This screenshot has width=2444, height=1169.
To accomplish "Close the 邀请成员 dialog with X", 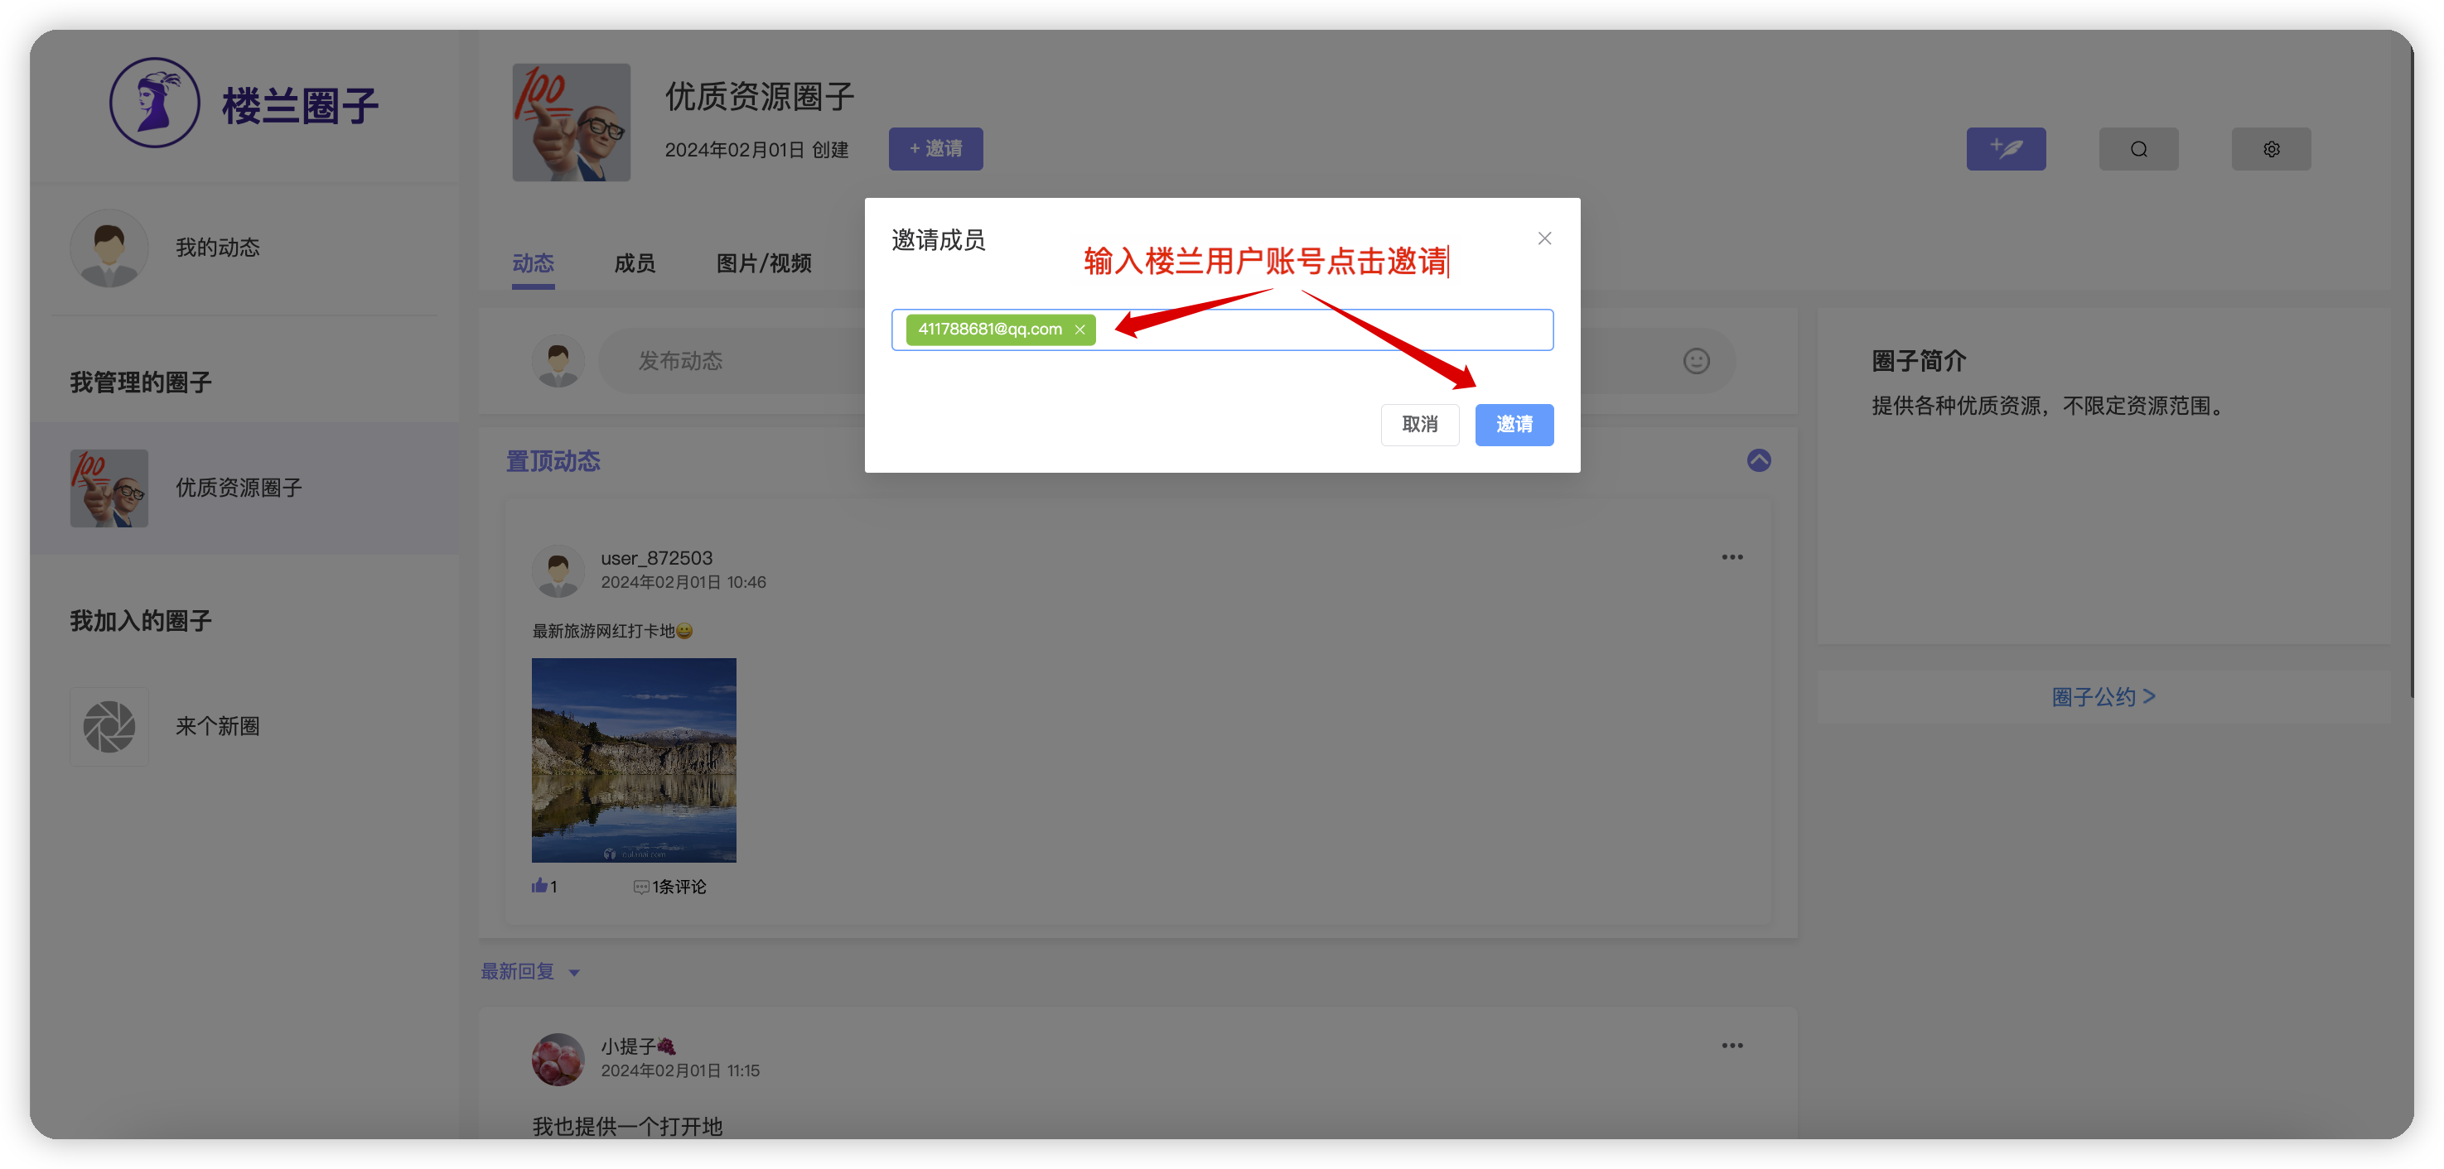I will (x=1543, y=238).
